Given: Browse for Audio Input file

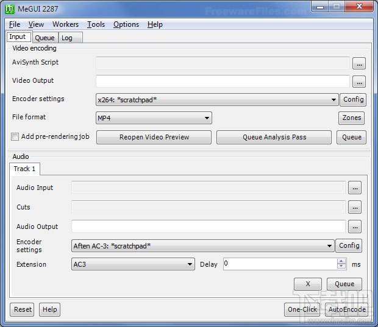Looking at the screenshot, I should [355, 188].
